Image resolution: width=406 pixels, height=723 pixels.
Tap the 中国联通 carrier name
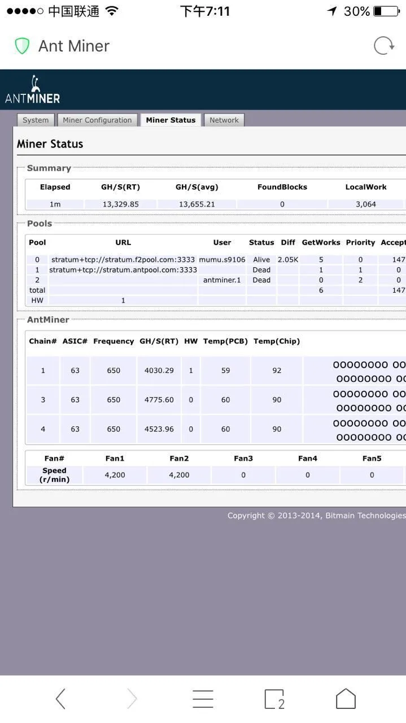74,11
